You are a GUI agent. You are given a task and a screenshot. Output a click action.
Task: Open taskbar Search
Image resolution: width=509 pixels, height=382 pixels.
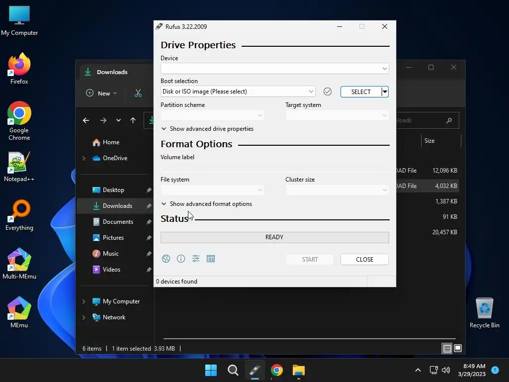pyautogui.click(x=233, y=370)
